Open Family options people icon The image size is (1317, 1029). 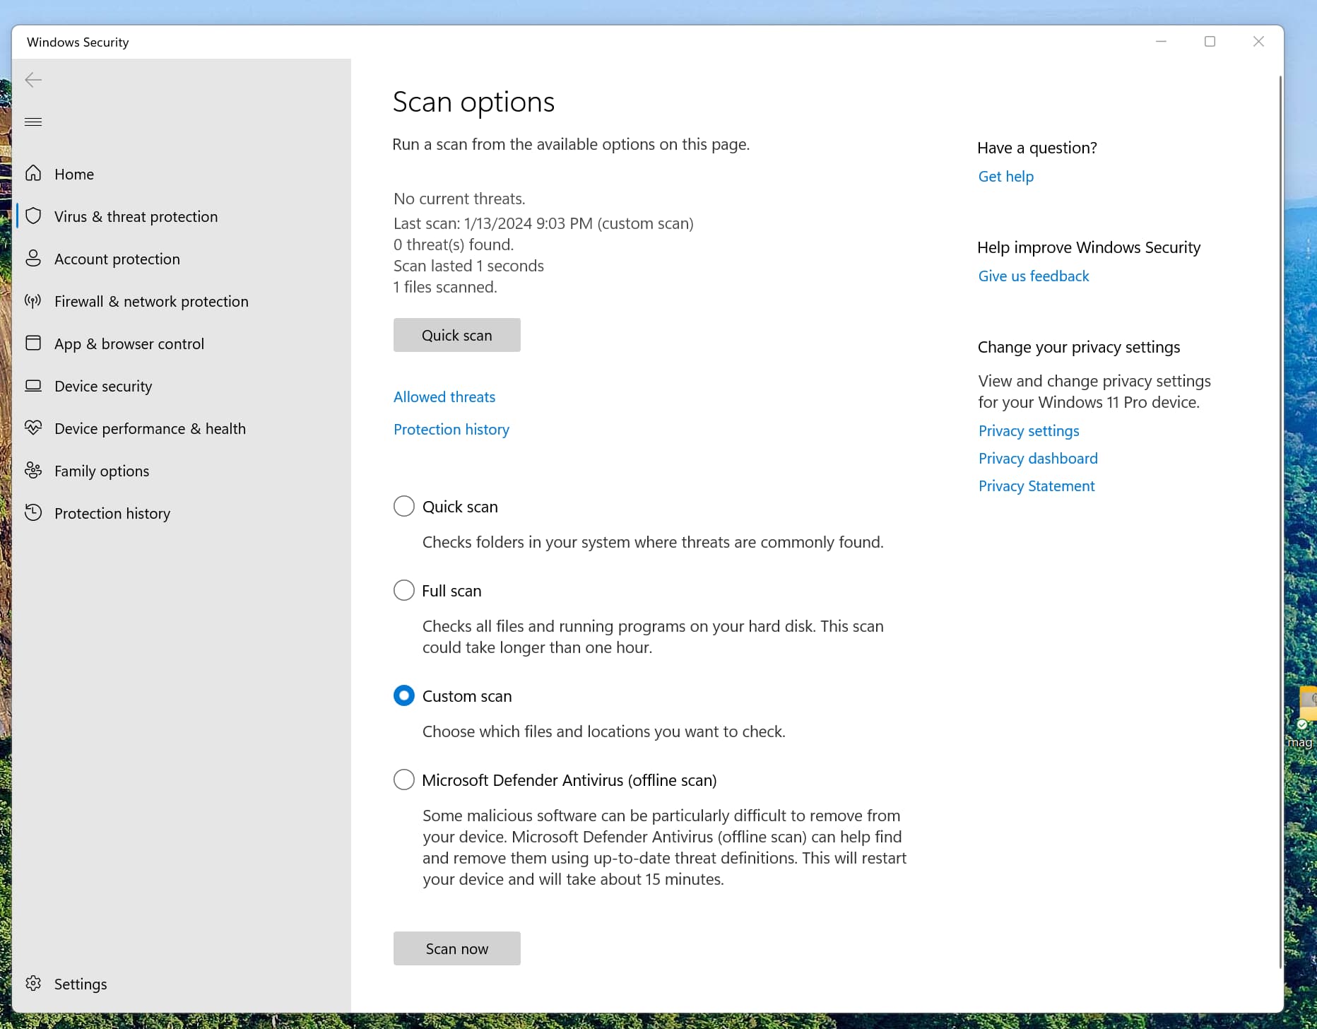(x=33, y=470)
